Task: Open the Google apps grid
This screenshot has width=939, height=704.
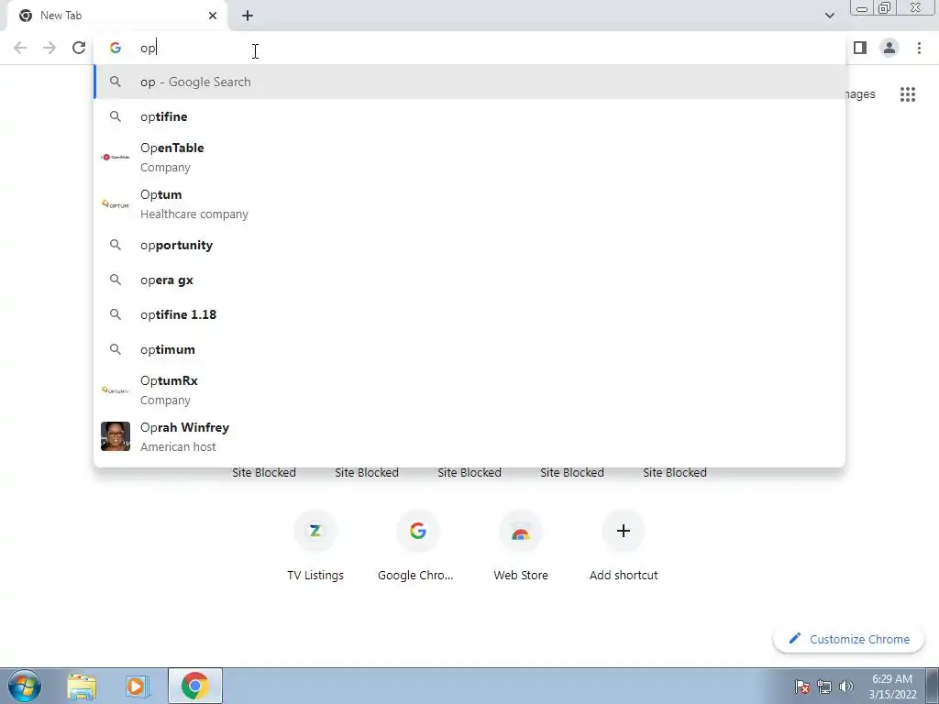Action: click(x=908, y=94)
